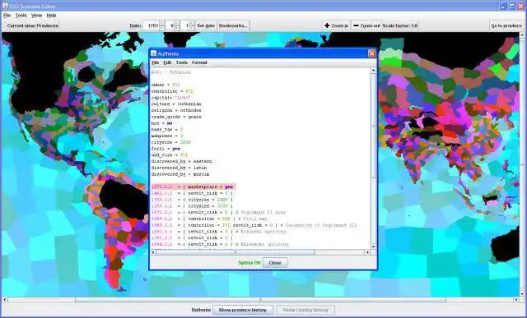Screen dimensions: 527x318
Task: Click map vertical scrollbar up arrow
Action: (522, 35)
